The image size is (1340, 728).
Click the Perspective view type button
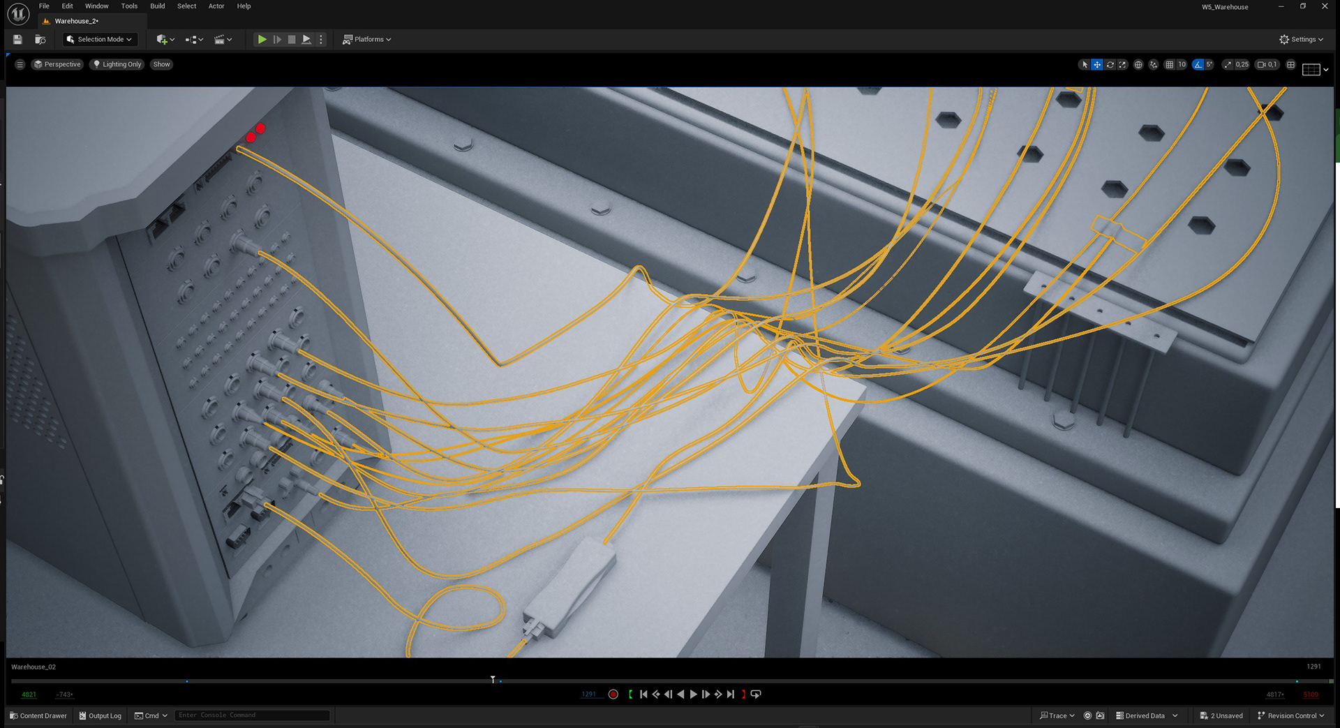pos(57,64)
